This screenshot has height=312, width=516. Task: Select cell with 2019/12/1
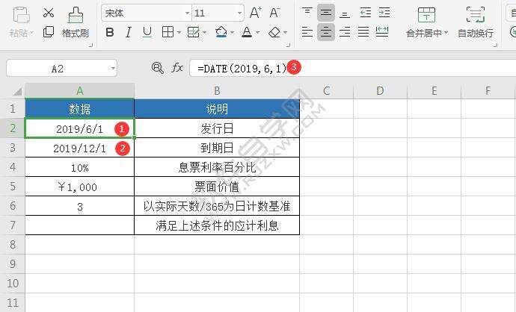(79, 148)
